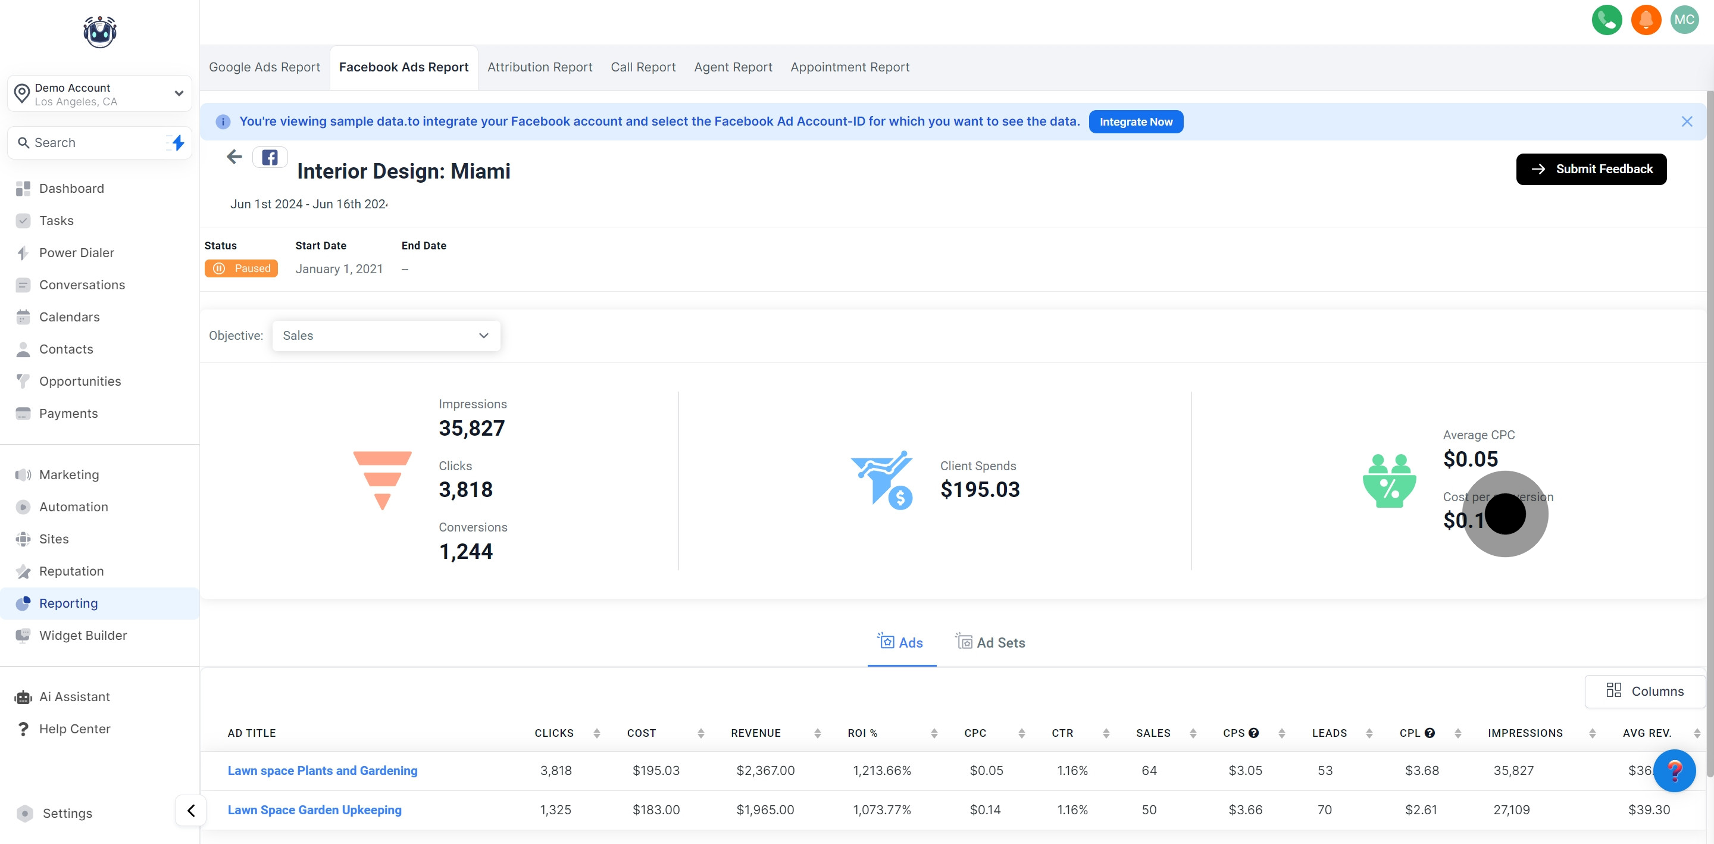Open the orange notifications bell
The image size is (1714, 844).
tap(1646, 19)
